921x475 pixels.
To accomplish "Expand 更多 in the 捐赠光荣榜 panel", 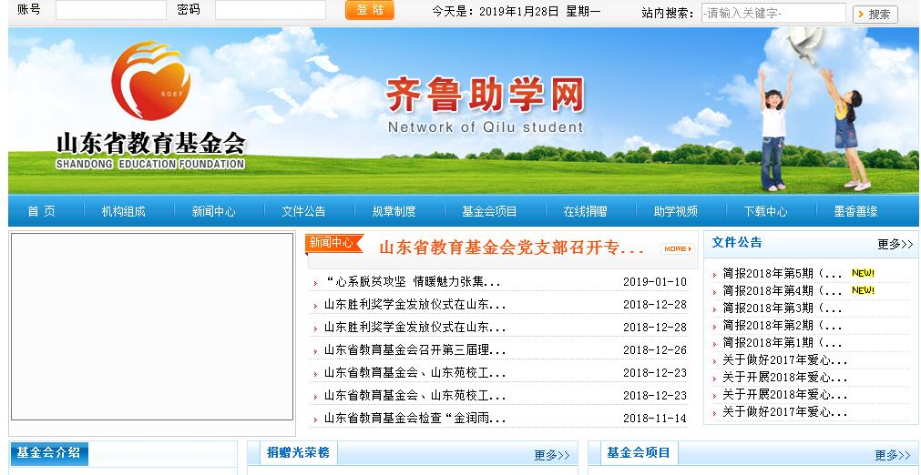I will click(551, 455).
